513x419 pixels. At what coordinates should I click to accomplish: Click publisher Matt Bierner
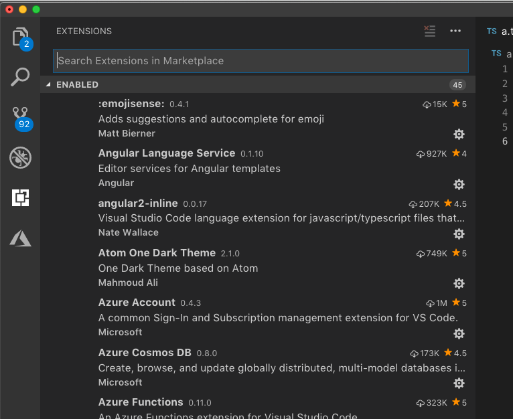point(127,133)
